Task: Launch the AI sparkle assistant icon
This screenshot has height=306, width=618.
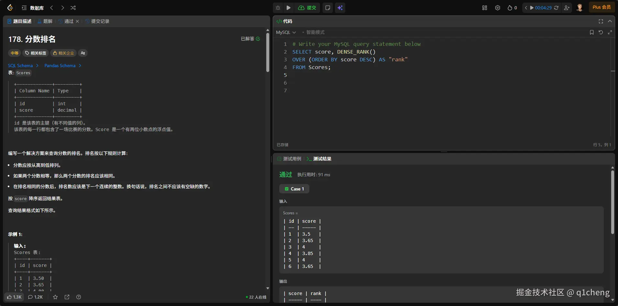Action: tap(340, 8)
